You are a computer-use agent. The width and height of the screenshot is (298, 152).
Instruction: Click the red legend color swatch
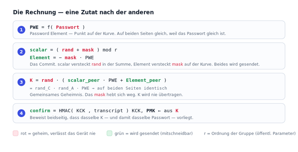pos(16,133)
